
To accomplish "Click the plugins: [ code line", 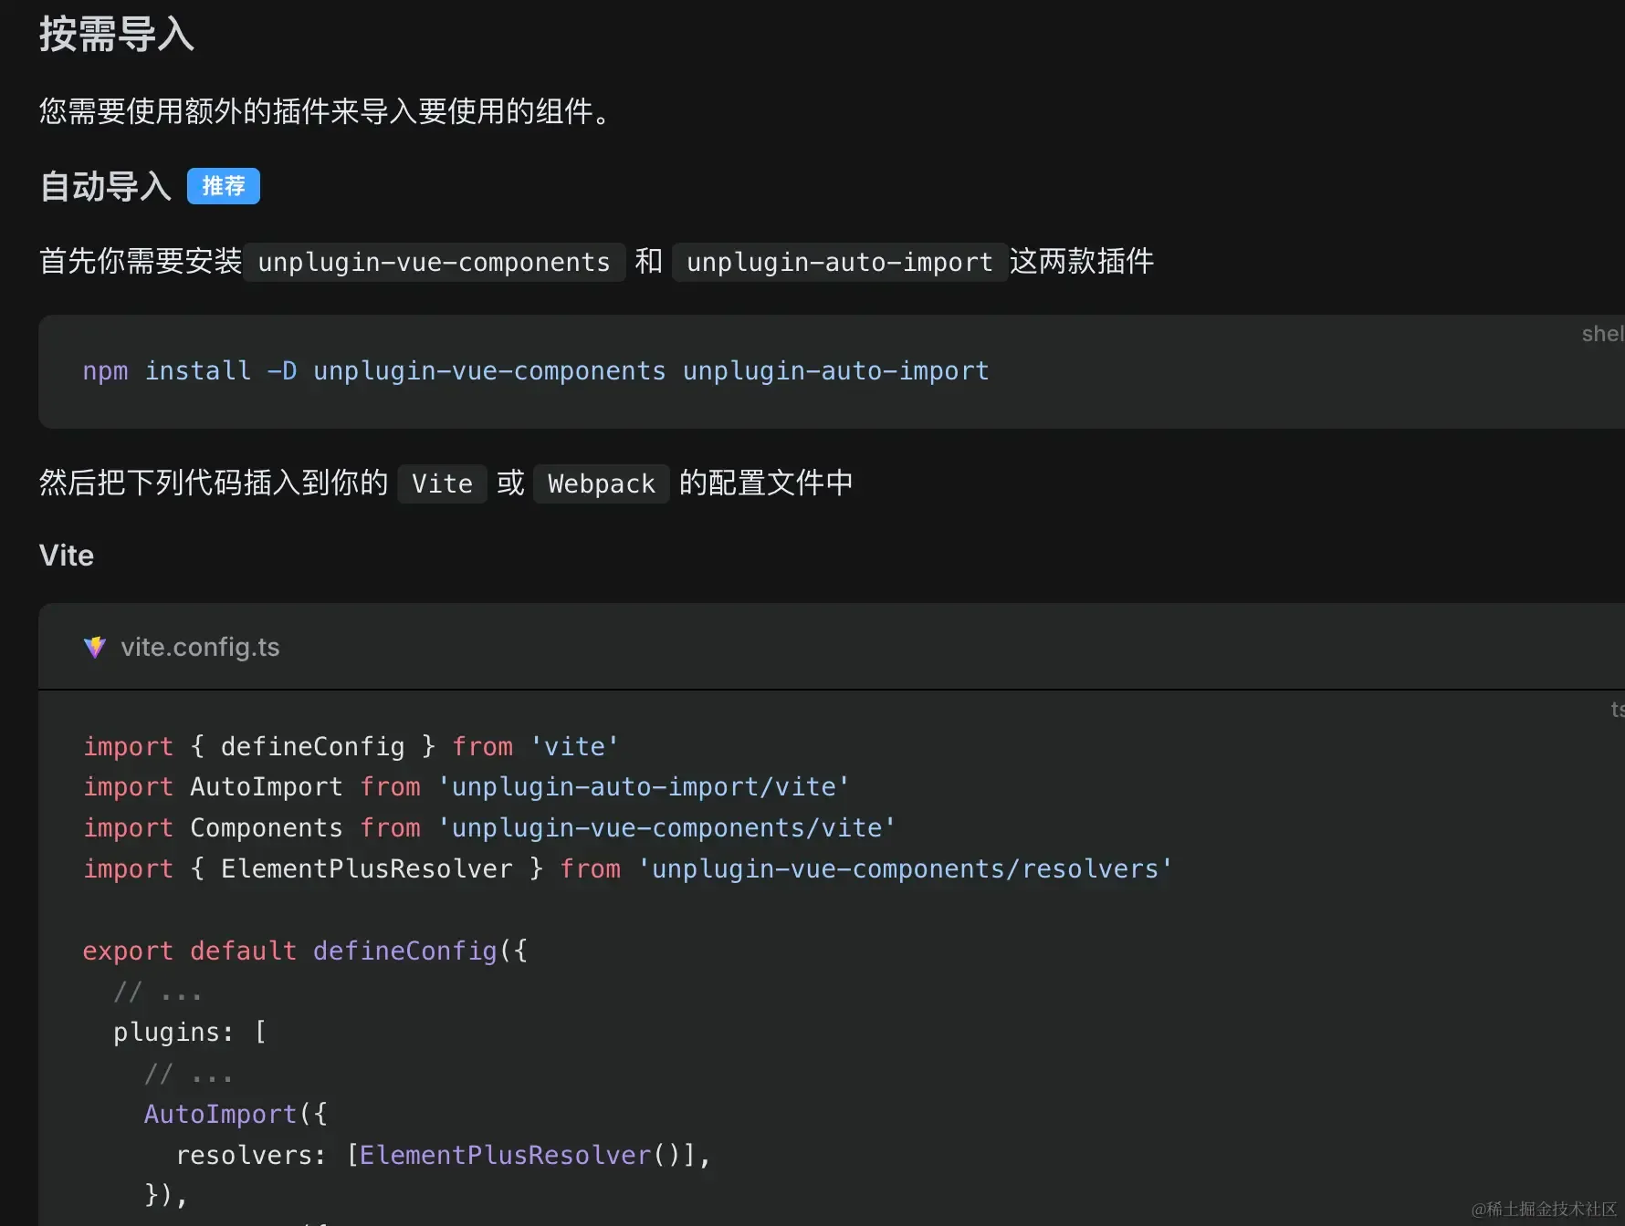I will pyautogui.click(x=190, y=1033).
